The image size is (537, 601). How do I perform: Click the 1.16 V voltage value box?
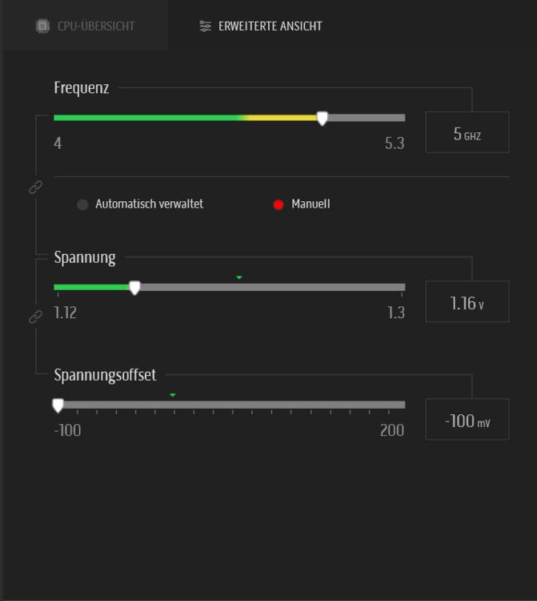point(467,302)
